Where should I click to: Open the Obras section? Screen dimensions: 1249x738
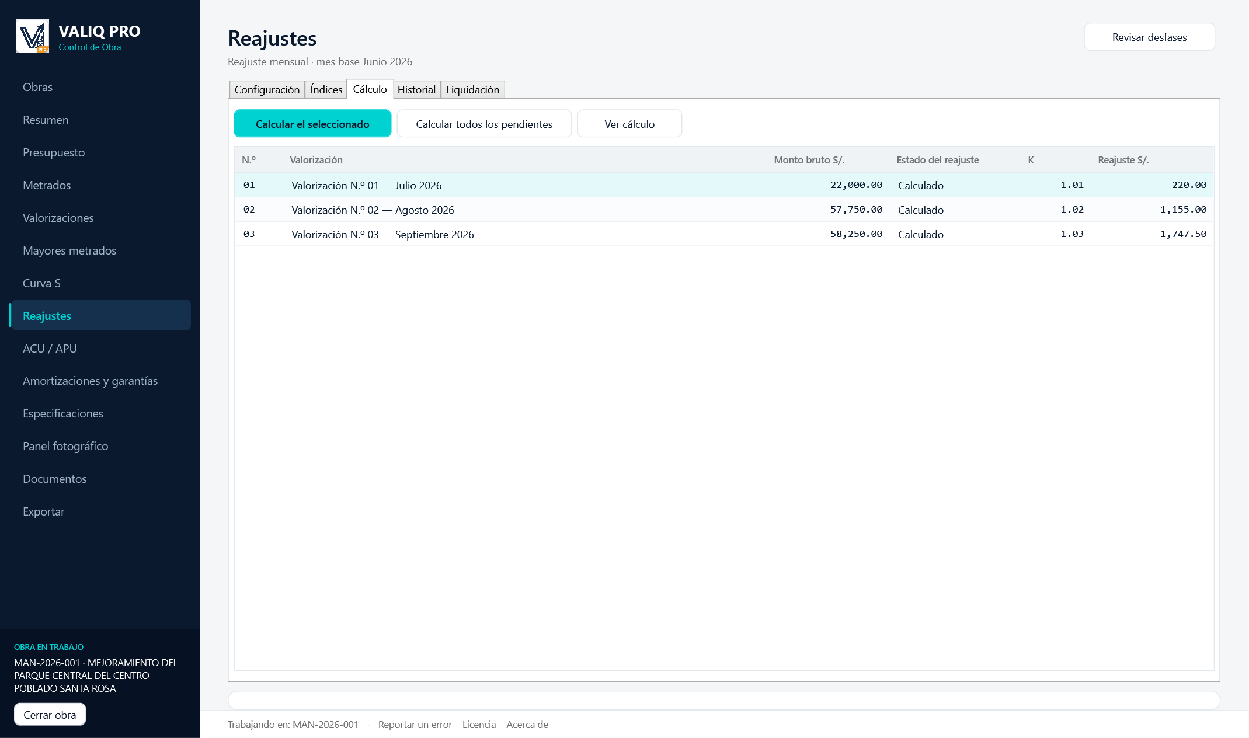click(x=37, y=87)
